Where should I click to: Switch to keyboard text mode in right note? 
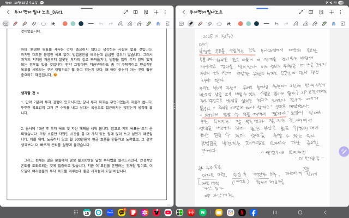click(181, 23)
